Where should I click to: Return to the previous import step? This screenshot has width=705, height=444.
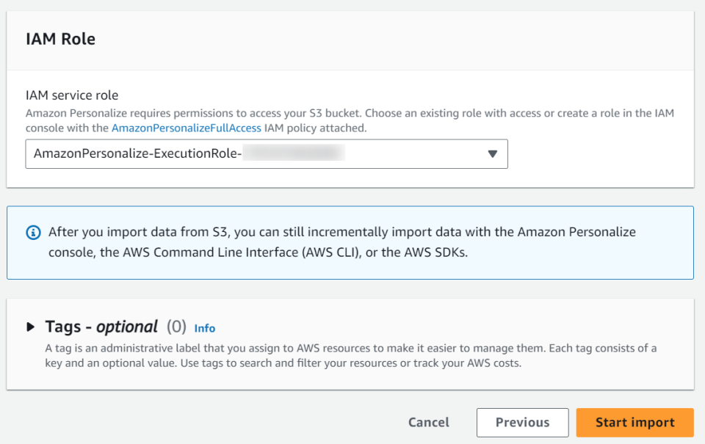pyautogui.click(x=522, y=422)
